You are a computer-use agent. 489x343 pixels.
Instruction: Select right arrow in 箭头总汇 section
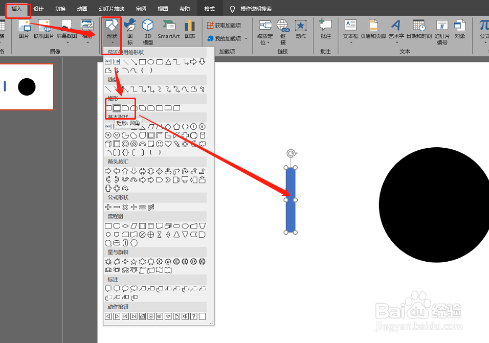pos(108,171)
